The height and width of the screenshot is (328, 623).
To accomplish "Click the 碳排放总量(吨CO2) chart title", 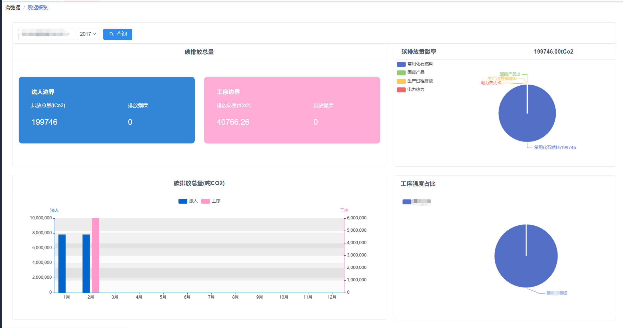I will pyautogui.click(x=199, y=183).
